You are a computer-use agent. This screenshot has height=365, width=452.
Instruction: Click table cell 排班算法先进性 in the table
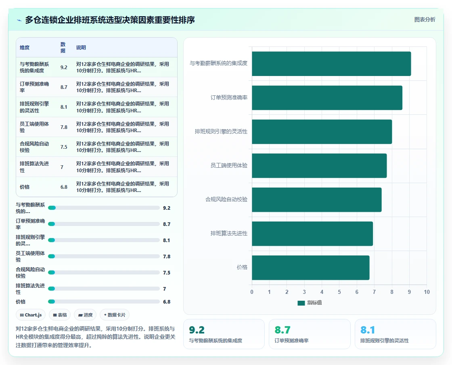[x=34, y=167]
